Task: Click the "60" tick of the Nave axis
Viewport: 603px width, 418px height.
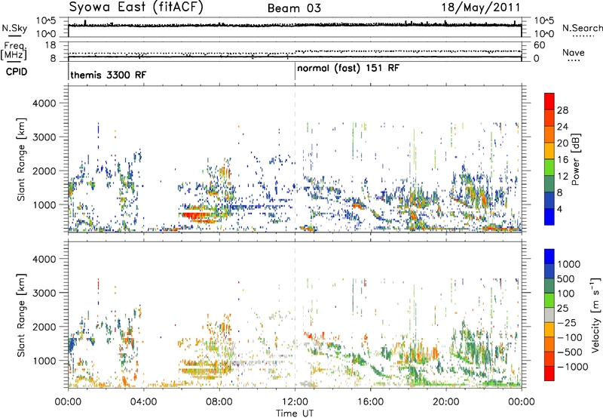Action: click(539, 45)
